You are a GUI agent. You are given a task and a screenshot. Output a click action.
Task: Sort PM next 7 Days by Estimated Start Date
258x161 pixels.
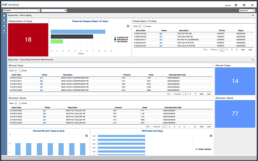tap(177, 75)
